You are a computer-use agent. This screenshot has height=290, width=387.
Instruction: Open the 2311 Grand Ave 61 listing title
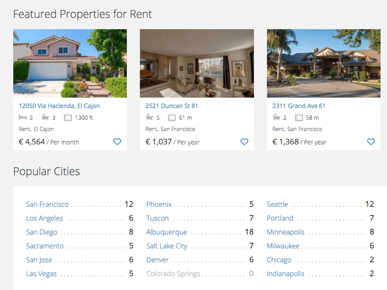[x=298, y=106]
